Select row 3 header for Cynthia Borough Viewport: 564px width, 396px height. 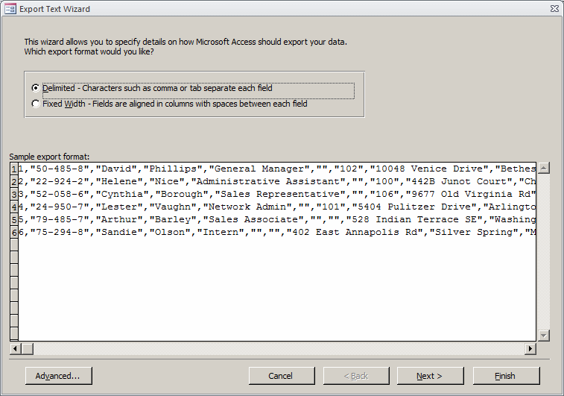point(14,194)
